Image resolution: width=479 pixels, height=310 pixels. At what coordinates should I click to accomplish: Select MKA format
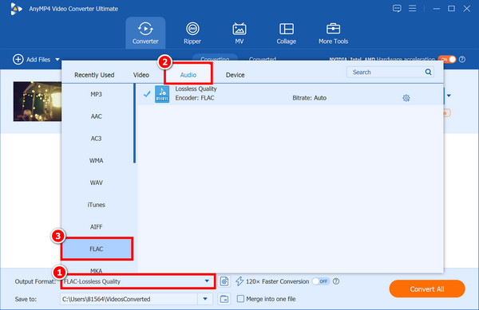(97, 270)
